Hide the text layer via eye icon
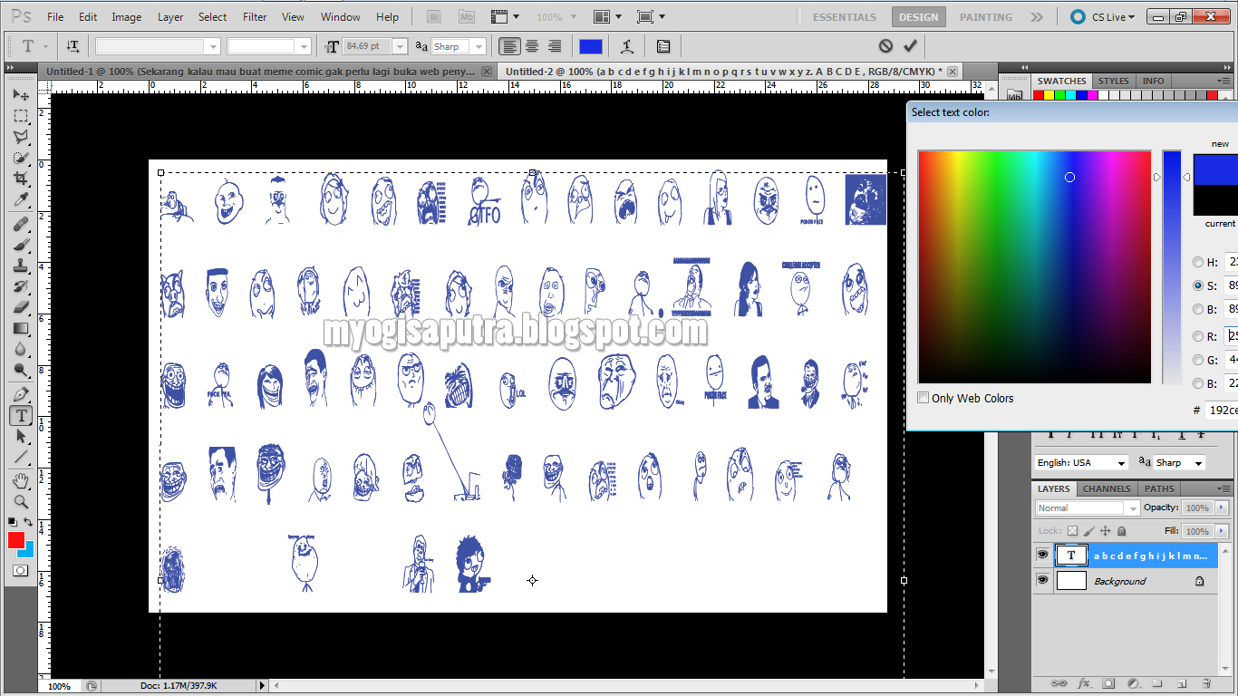The width and height of the screenshot is (1238, 696). [1043, 555]
